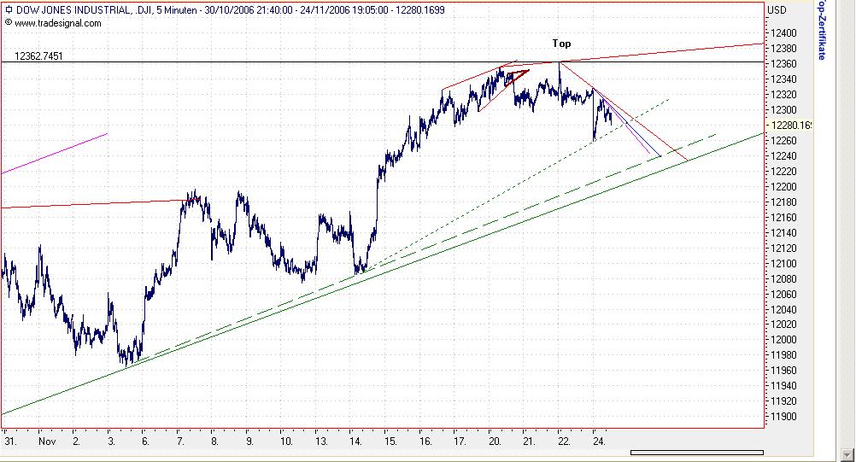Select the DOW JONES INDUSTRIAL chart title
Screen dimensions: 856x462
(73, 9)
